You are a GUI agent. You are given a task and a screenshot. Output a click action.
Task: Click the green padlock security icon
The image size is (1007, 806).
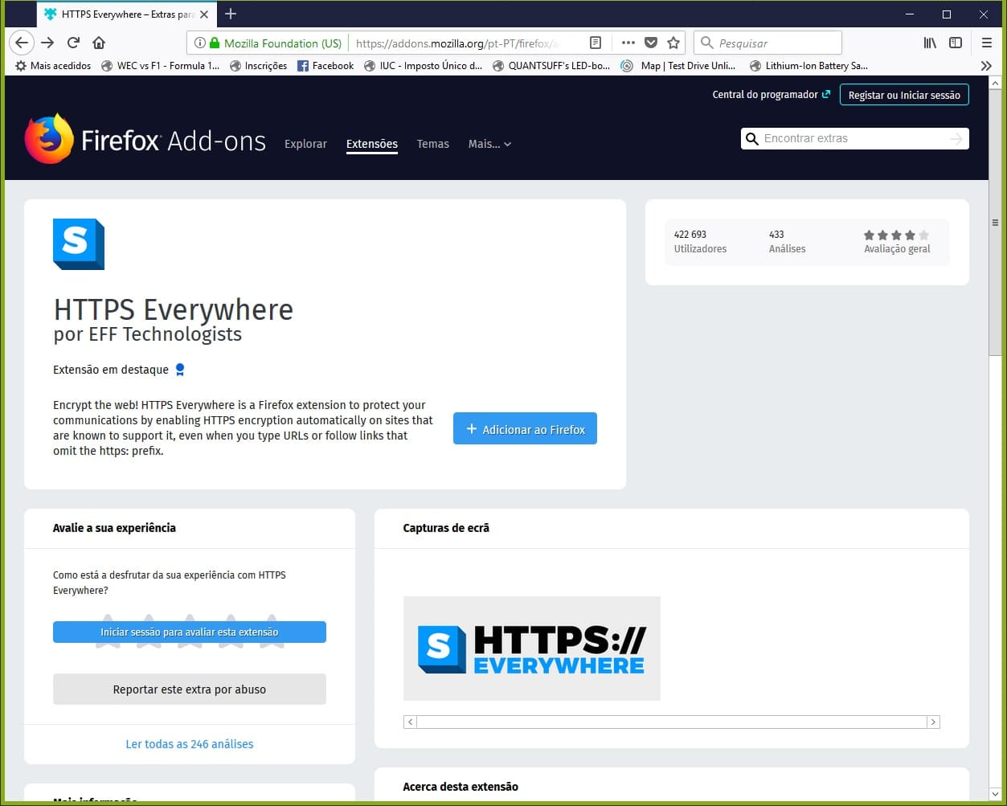214,43
